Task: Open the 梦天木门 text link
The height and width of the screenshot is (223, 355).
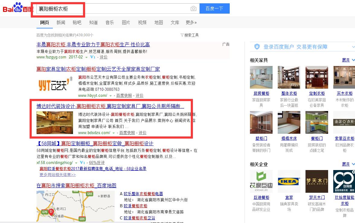Action: click(317, 198)
